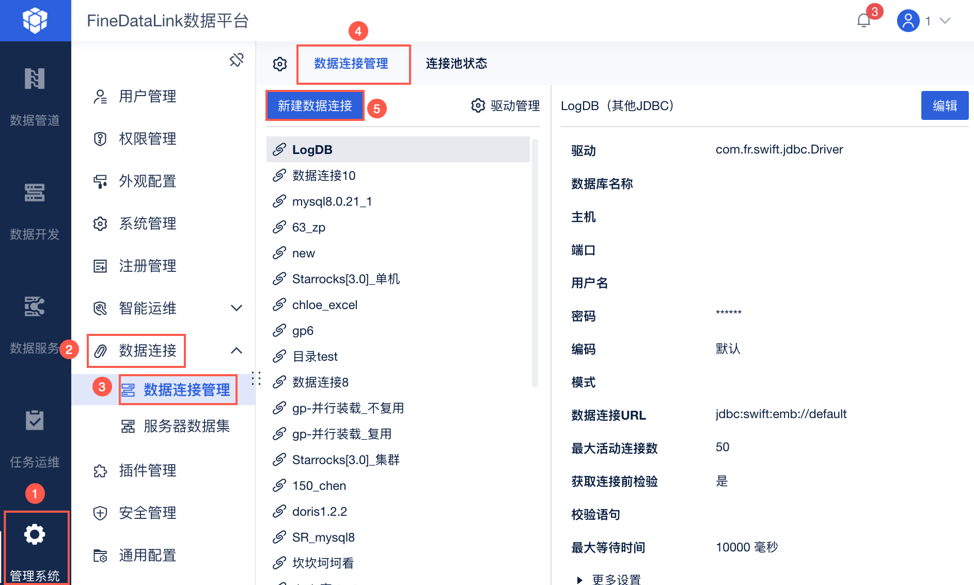This screenshot has width=974, height=585.
Task: Click the connection list scrollbar
Action: 535,263
